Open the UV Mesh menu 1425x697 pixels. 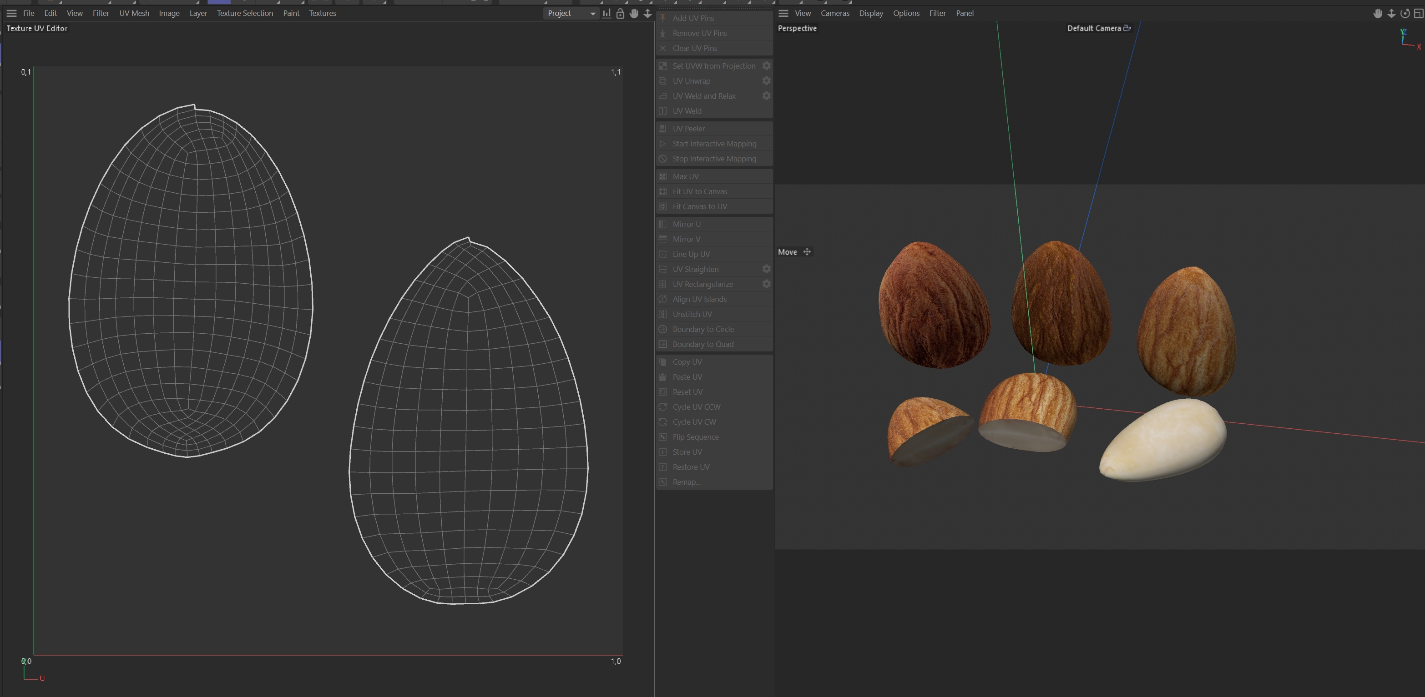coord(134,13)
